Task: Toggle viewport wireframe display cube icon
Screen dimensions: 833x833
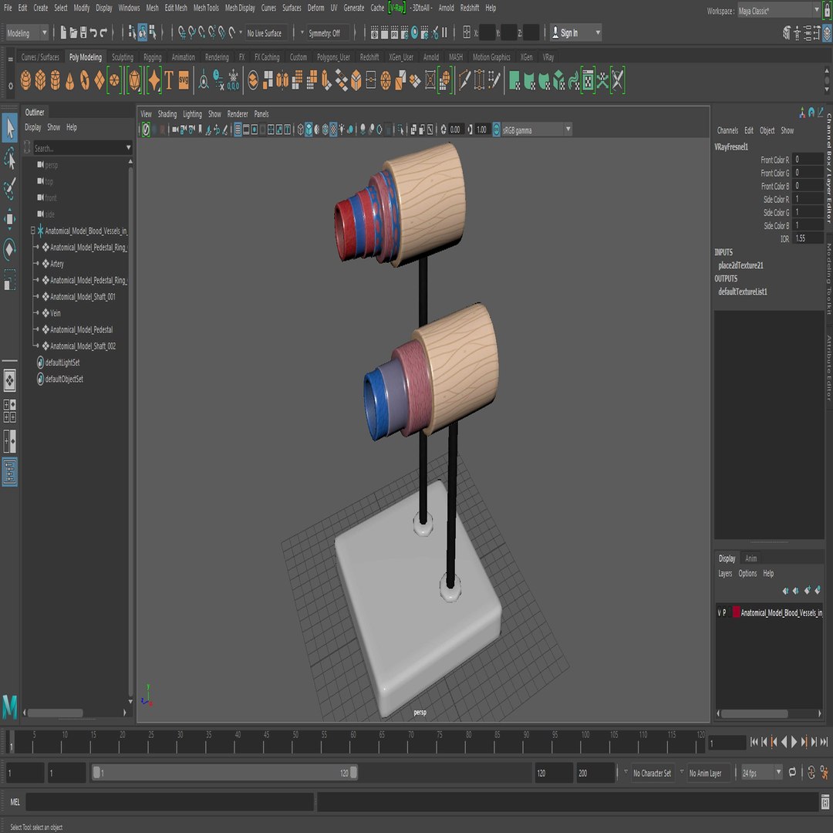Action: coord(300,130)
